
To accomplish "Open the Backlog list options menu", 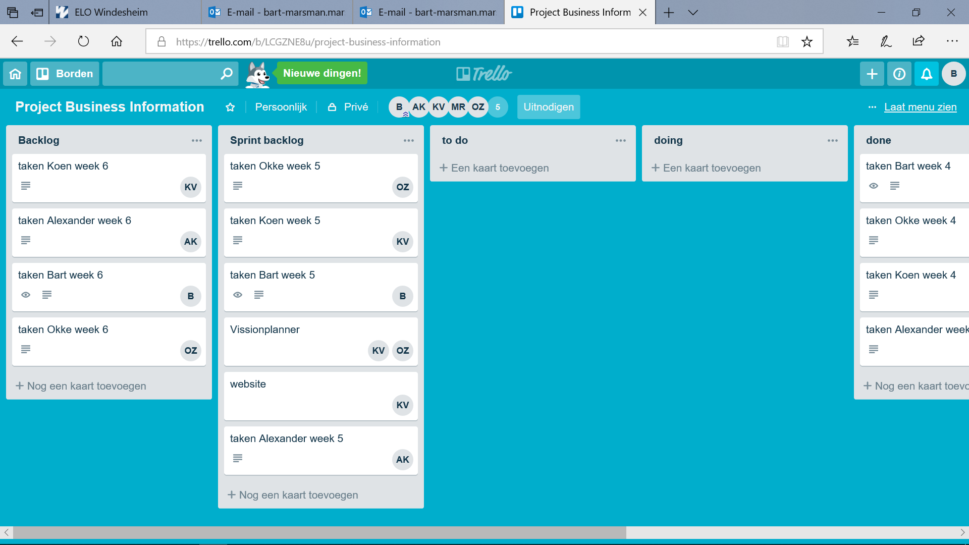I will pos(197,140).
